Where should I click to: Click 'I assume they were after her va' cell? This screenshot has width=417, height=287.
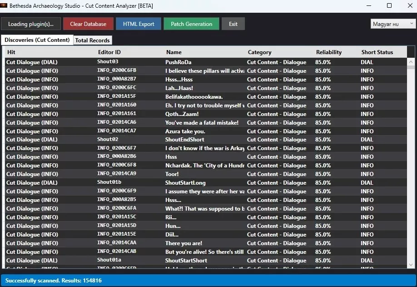(x=205, y=191)
